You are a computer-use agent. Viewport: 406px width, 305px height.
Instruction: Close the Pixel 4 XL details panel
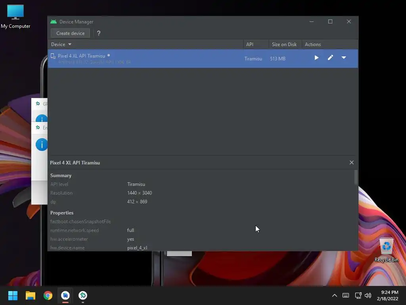coord(351,162)
